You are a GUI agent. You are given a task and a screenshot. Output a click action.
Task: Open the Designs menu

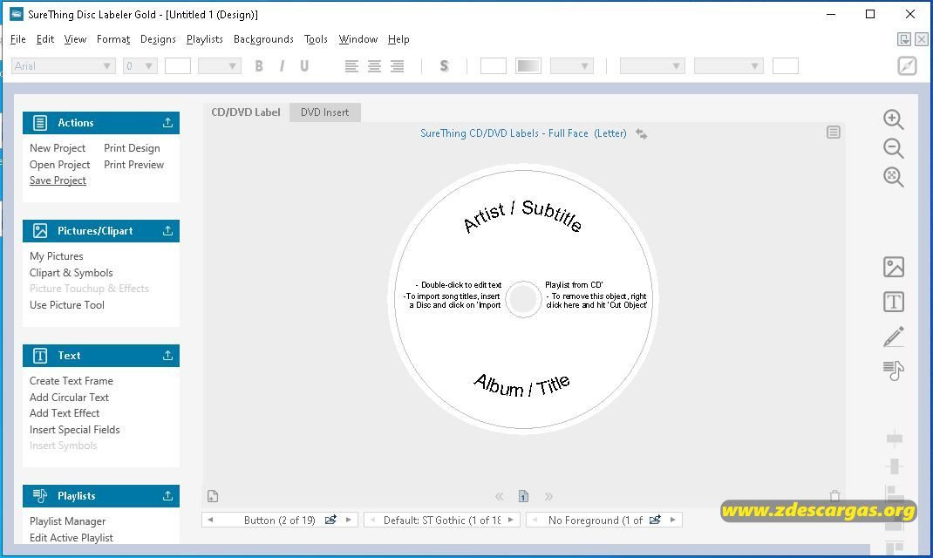pos(158,39)
